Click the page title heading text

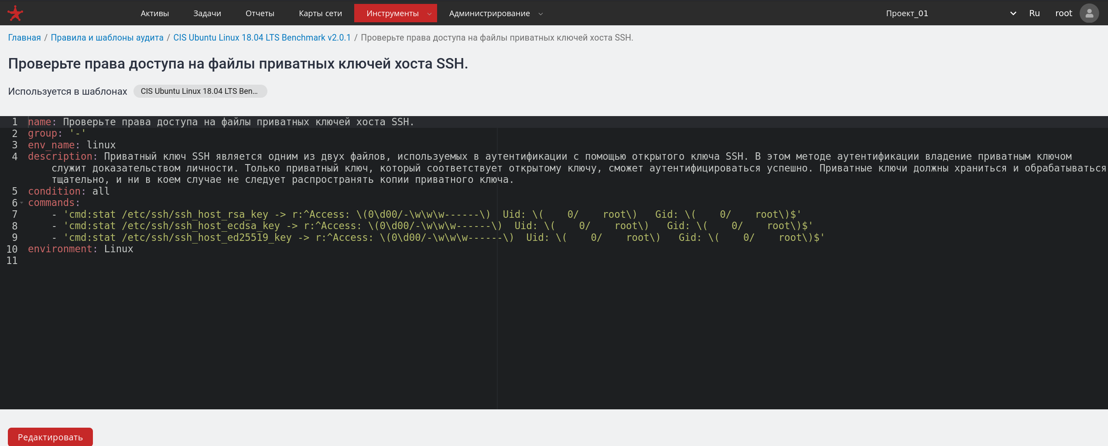[x=238, y=64]
